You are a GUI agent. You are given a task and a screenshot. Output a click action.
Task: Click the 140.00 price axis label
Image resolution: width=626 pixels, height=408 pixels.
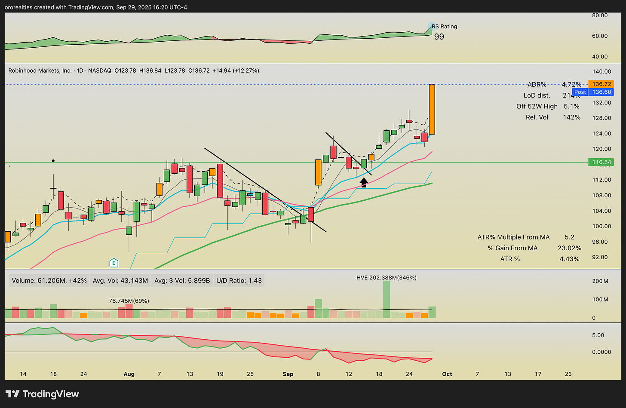click(602, 71)
